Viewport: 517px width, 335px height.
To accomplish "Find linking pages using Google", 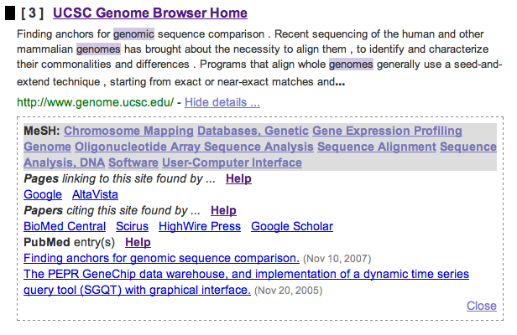I will point(43,194).
